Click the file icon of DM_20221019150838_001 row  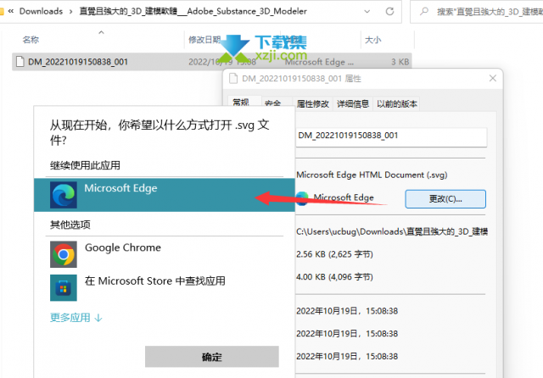[20, 62]
